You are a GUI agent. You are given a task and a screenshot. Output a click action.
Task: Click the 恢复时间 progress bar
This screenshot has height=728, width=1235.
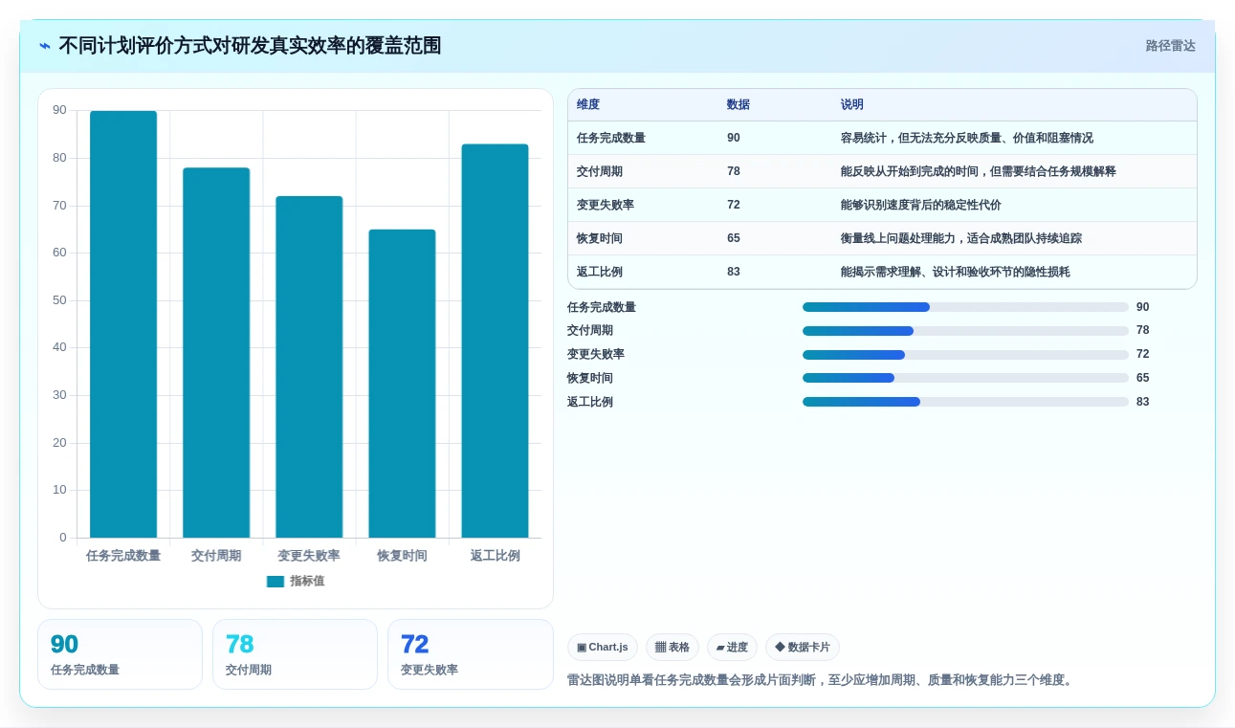pos(965,378)
